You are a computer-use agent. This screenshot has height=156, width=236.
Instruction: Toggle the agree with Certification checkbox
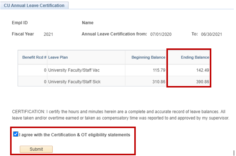15,134
